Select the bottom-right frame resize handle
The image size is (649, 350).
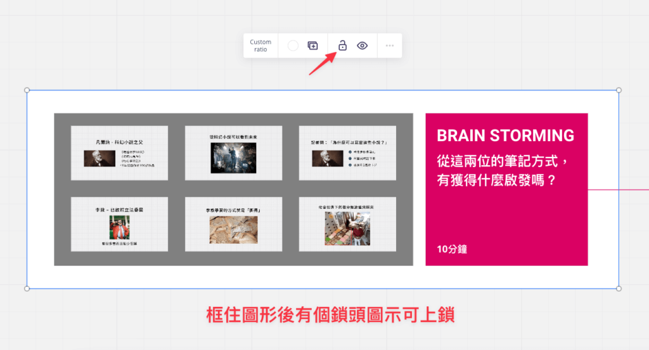coord(619,289)
